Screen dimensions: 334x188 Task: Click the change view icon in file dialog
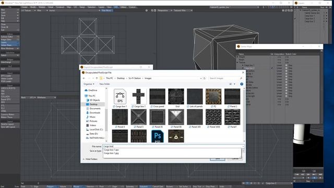point(231,84)
